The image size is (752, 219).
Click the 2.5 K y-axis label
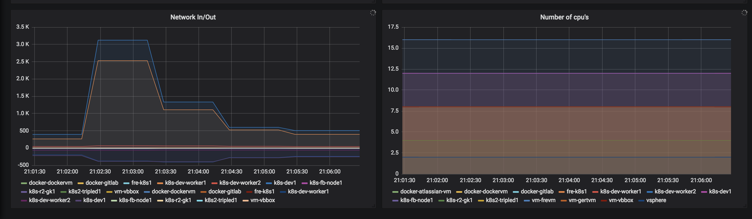(23, 62)
